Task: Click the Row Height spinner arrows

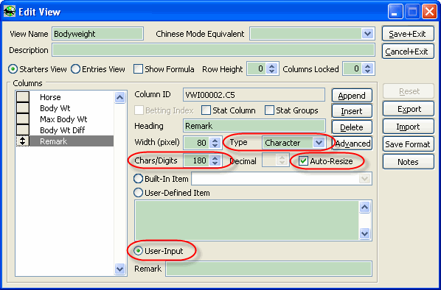Action: click(271, 68)
